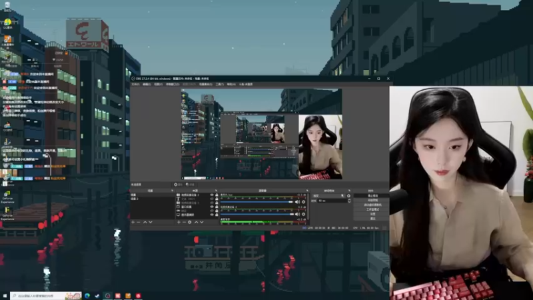The height and width of the screenshot is (300, 533).
Task: Click the OBS icon in the taskbar
Action: click(107, 296)
